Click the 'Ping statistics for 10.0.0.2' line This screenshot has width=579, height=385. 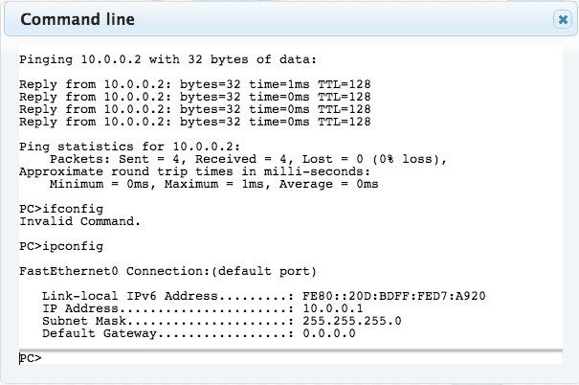coord(129,147)
